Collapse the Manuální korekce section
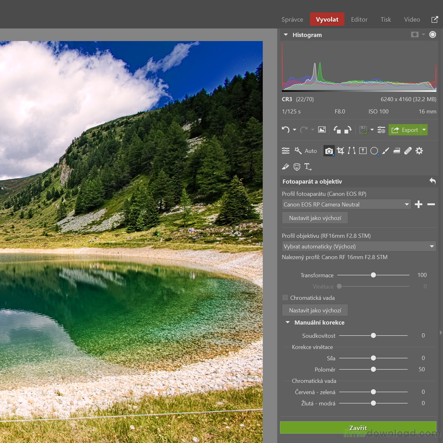Screen dimensions: 443x443 [x=288, y=322]
